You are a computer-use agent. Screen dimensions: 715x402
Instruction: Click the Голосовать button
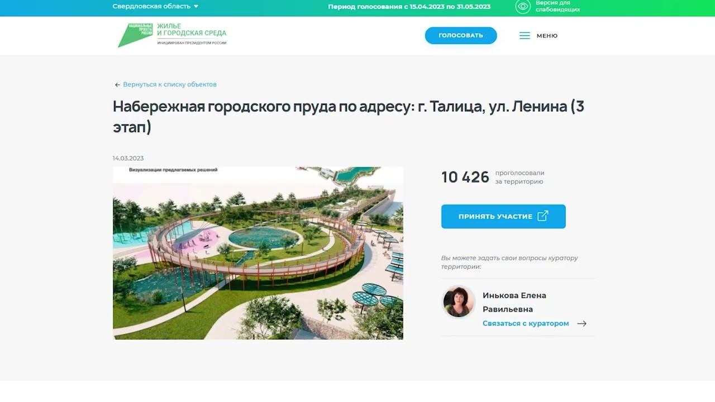(461, 35)
